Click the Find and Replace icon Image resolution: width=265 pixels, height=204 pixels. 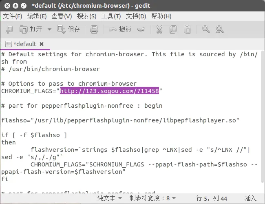(x=219, y=29)
